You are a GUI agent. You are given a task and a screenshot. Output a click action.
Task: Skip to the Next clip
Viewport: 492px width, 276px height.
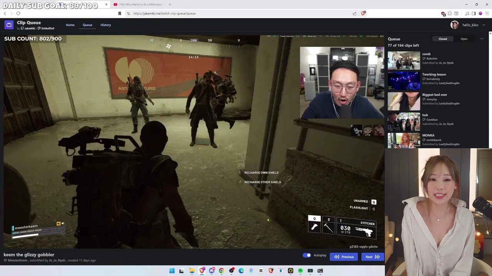pos(372,257)
